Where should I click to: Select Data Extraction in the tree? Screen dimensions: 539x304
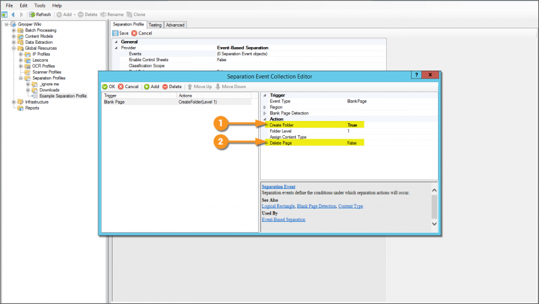(39, 42)
